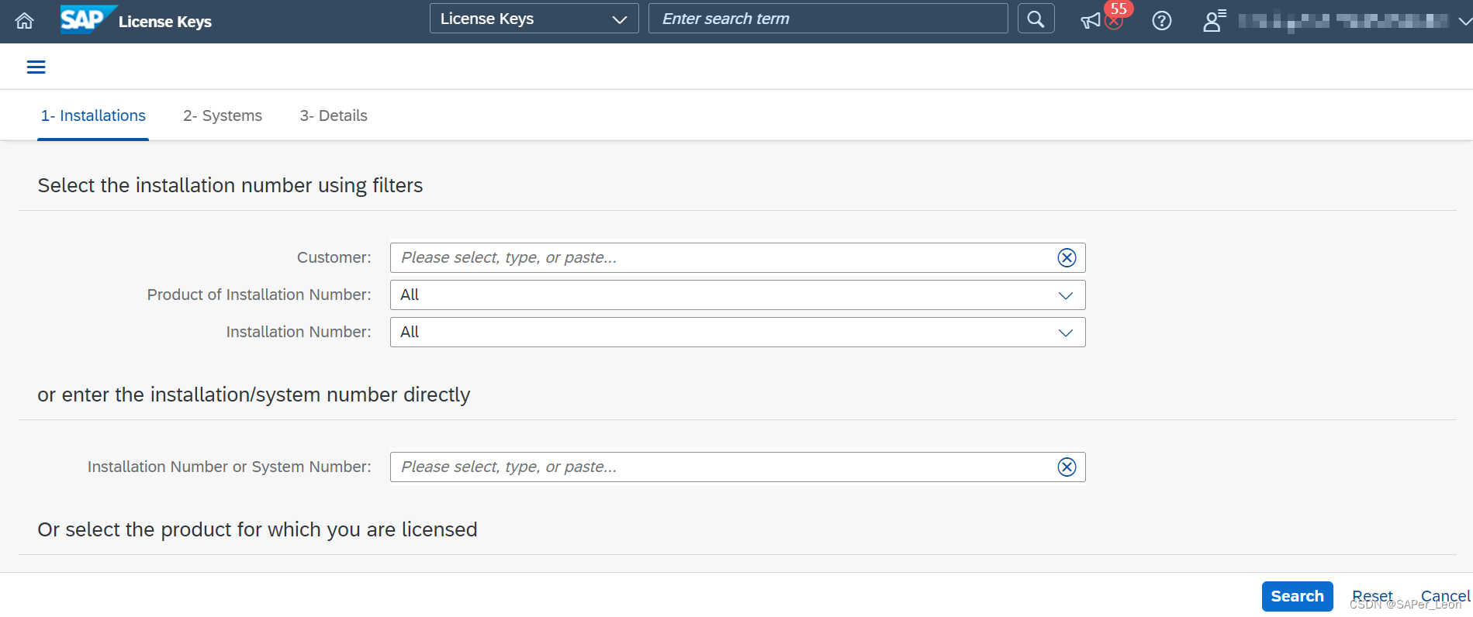The height and width of the screenshot is (617, 1473).
Task: Click heading 'or enter the installation/system number directly'
Action: pos(254,395)
